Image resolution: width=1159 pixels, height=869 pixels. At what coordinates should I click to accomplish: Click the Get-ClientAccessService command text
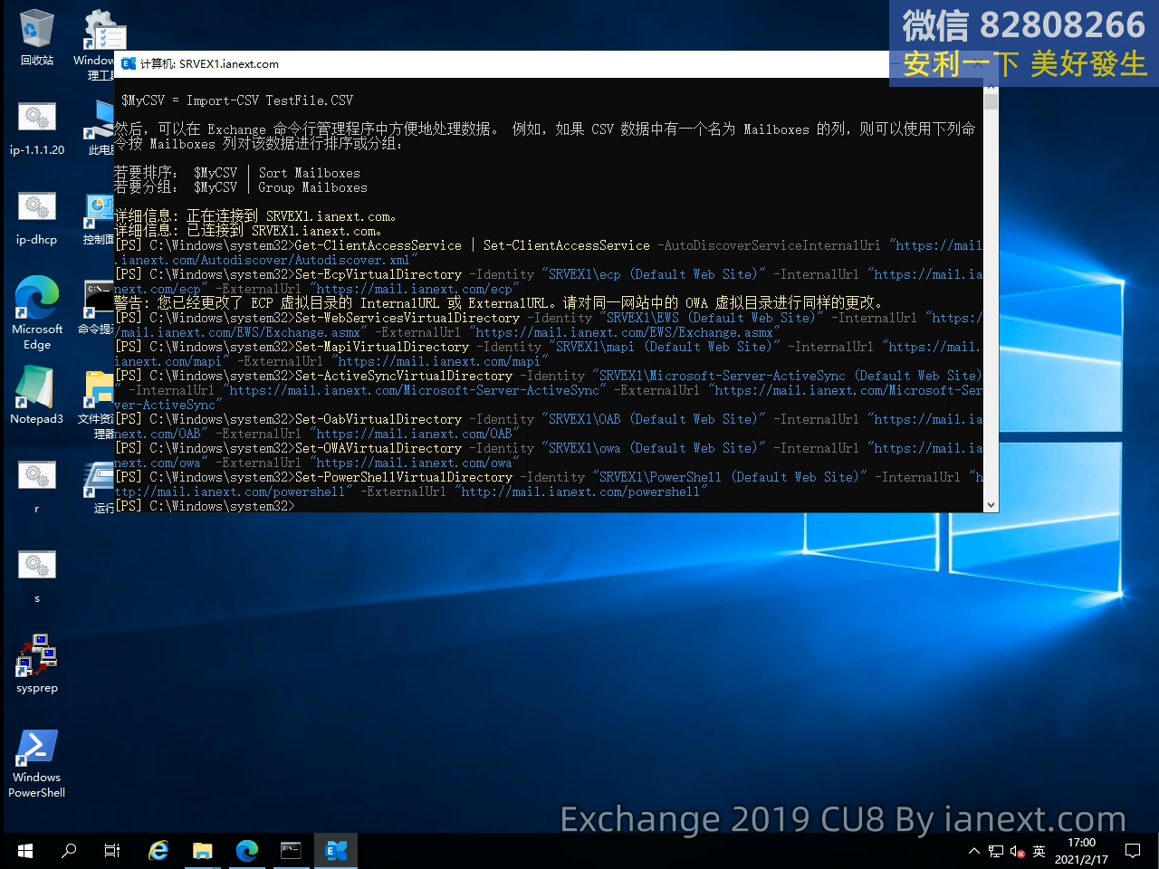[x=378, y=245]
